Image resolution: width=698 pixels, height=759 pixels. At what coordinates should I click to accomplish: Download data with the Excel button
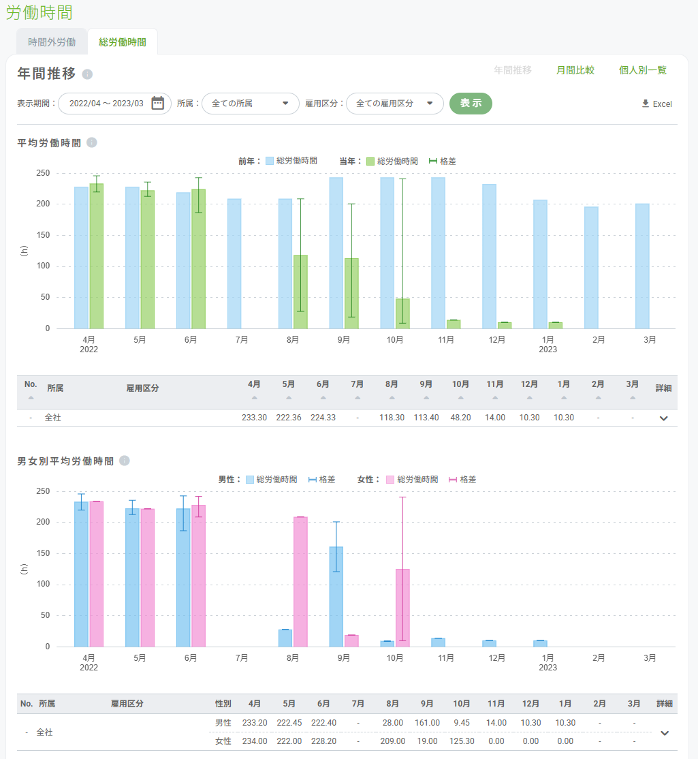pyautogui.click(x=656, y=104)
